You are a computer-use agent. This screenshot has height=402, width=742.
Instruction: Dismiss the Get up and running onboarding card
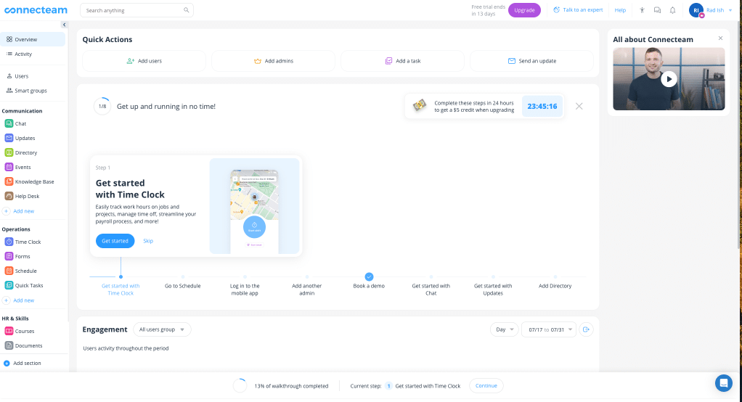(579, 106)
